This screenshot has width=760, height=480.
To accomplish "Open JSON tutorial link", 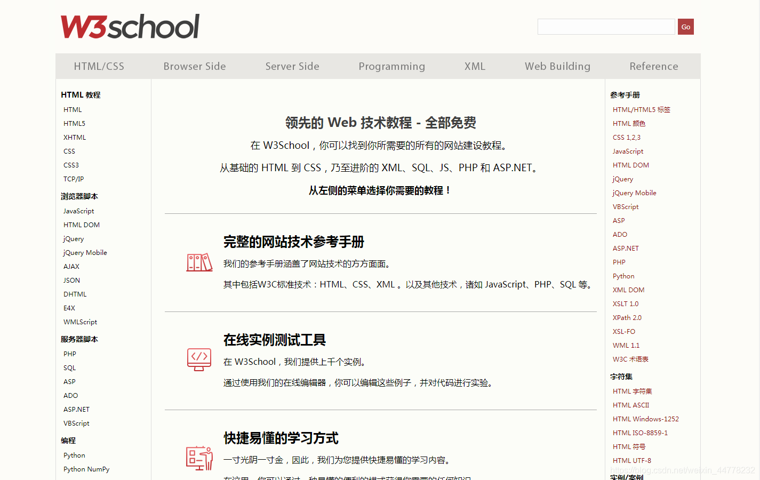I will click(x=71, y=280).
